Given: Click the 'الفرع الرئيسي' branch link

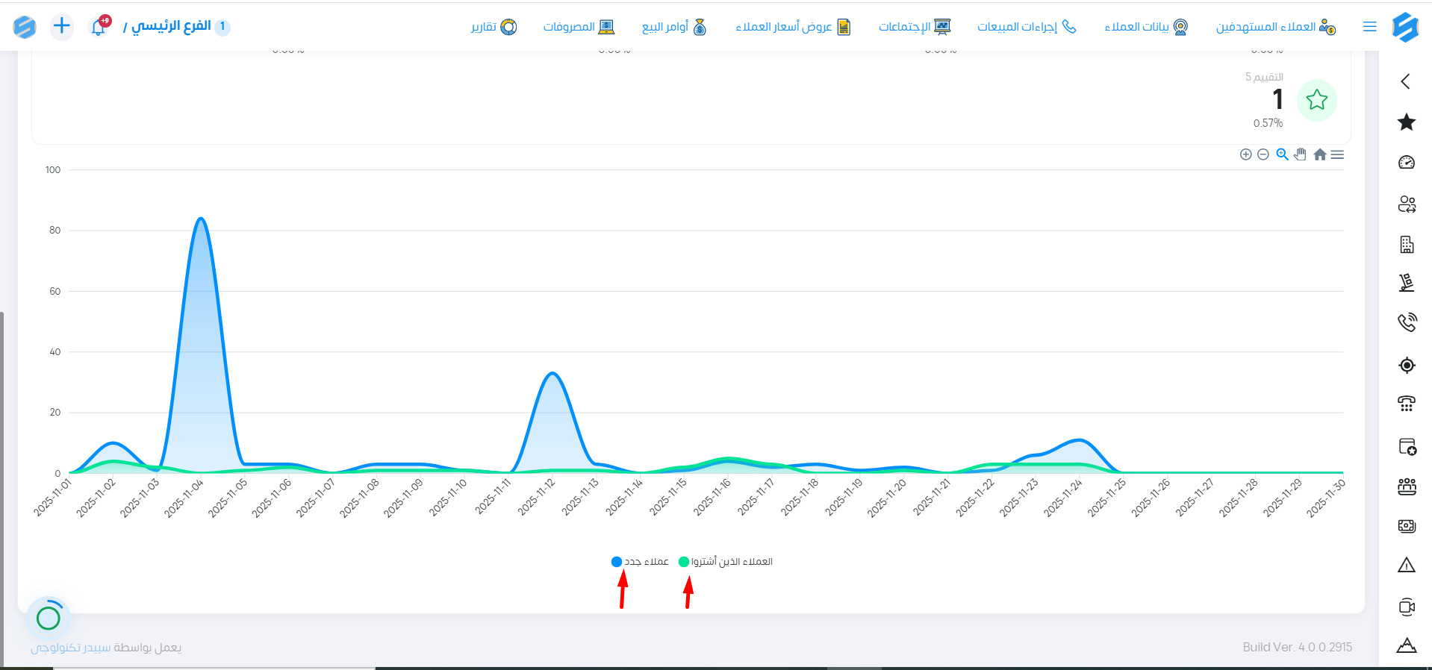Looking at the screenshot, I should tap(171, 27).
